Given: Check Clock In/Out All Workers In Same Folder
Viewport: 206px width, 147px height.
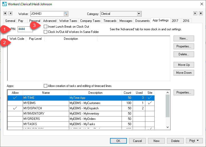Looking at the screenshot, I should [46, 32].
